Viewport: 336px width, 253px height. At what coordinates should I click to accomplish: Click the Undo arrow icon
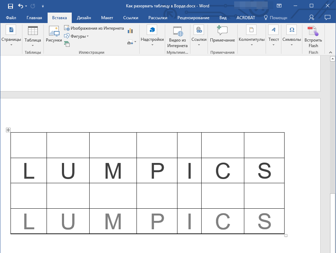click(20, 6)
